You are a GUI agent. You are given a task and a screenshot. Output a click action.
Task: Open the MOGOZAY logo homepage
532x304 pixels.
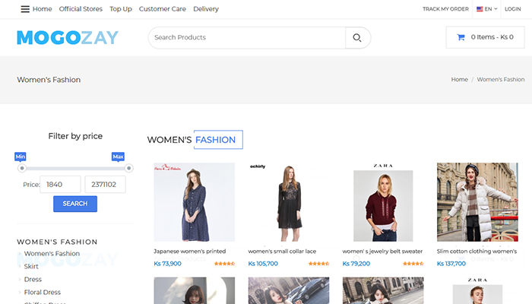pos(68,37)
